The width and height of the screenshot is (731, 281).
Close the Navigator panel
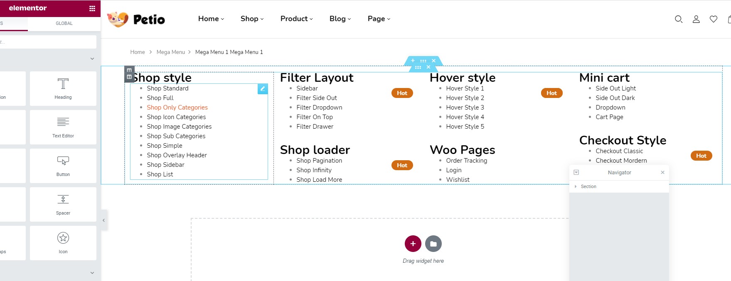[x=662, y=172]
